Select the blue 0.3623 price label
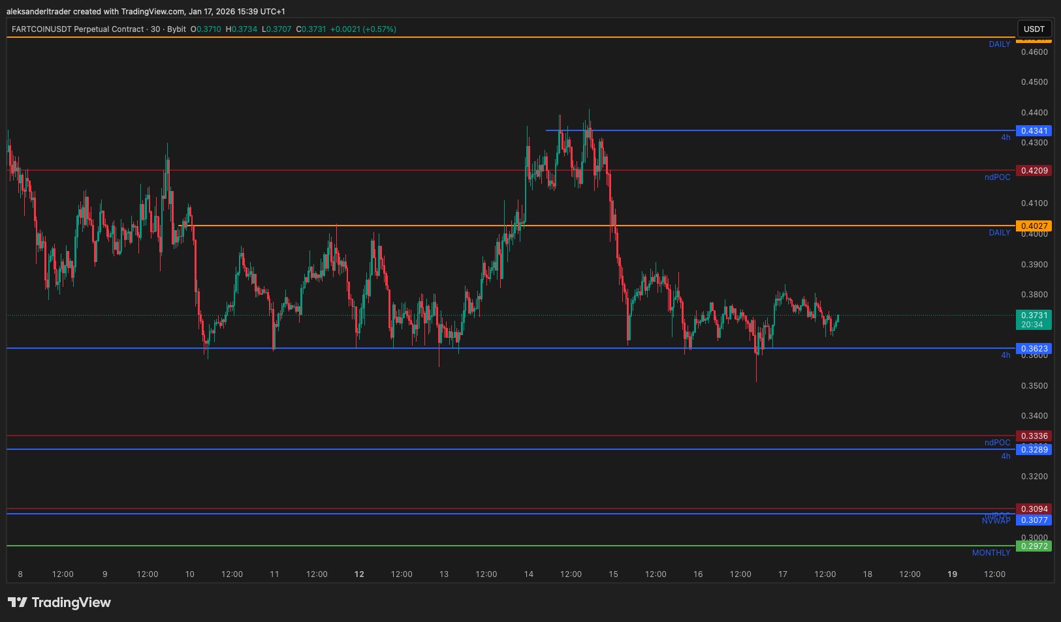The image size is (1061, 622). (1034, 349)
